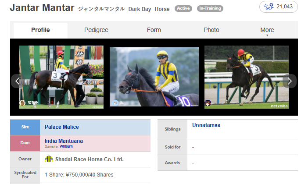Open sire Palace Malice link
This screenshot has width=301, height=184.
click(62, 127)
